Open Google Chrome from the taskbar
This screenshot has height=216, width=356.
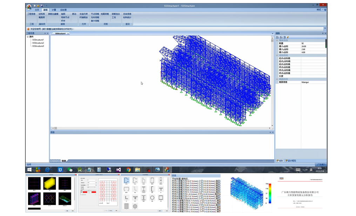pos(128,170)
